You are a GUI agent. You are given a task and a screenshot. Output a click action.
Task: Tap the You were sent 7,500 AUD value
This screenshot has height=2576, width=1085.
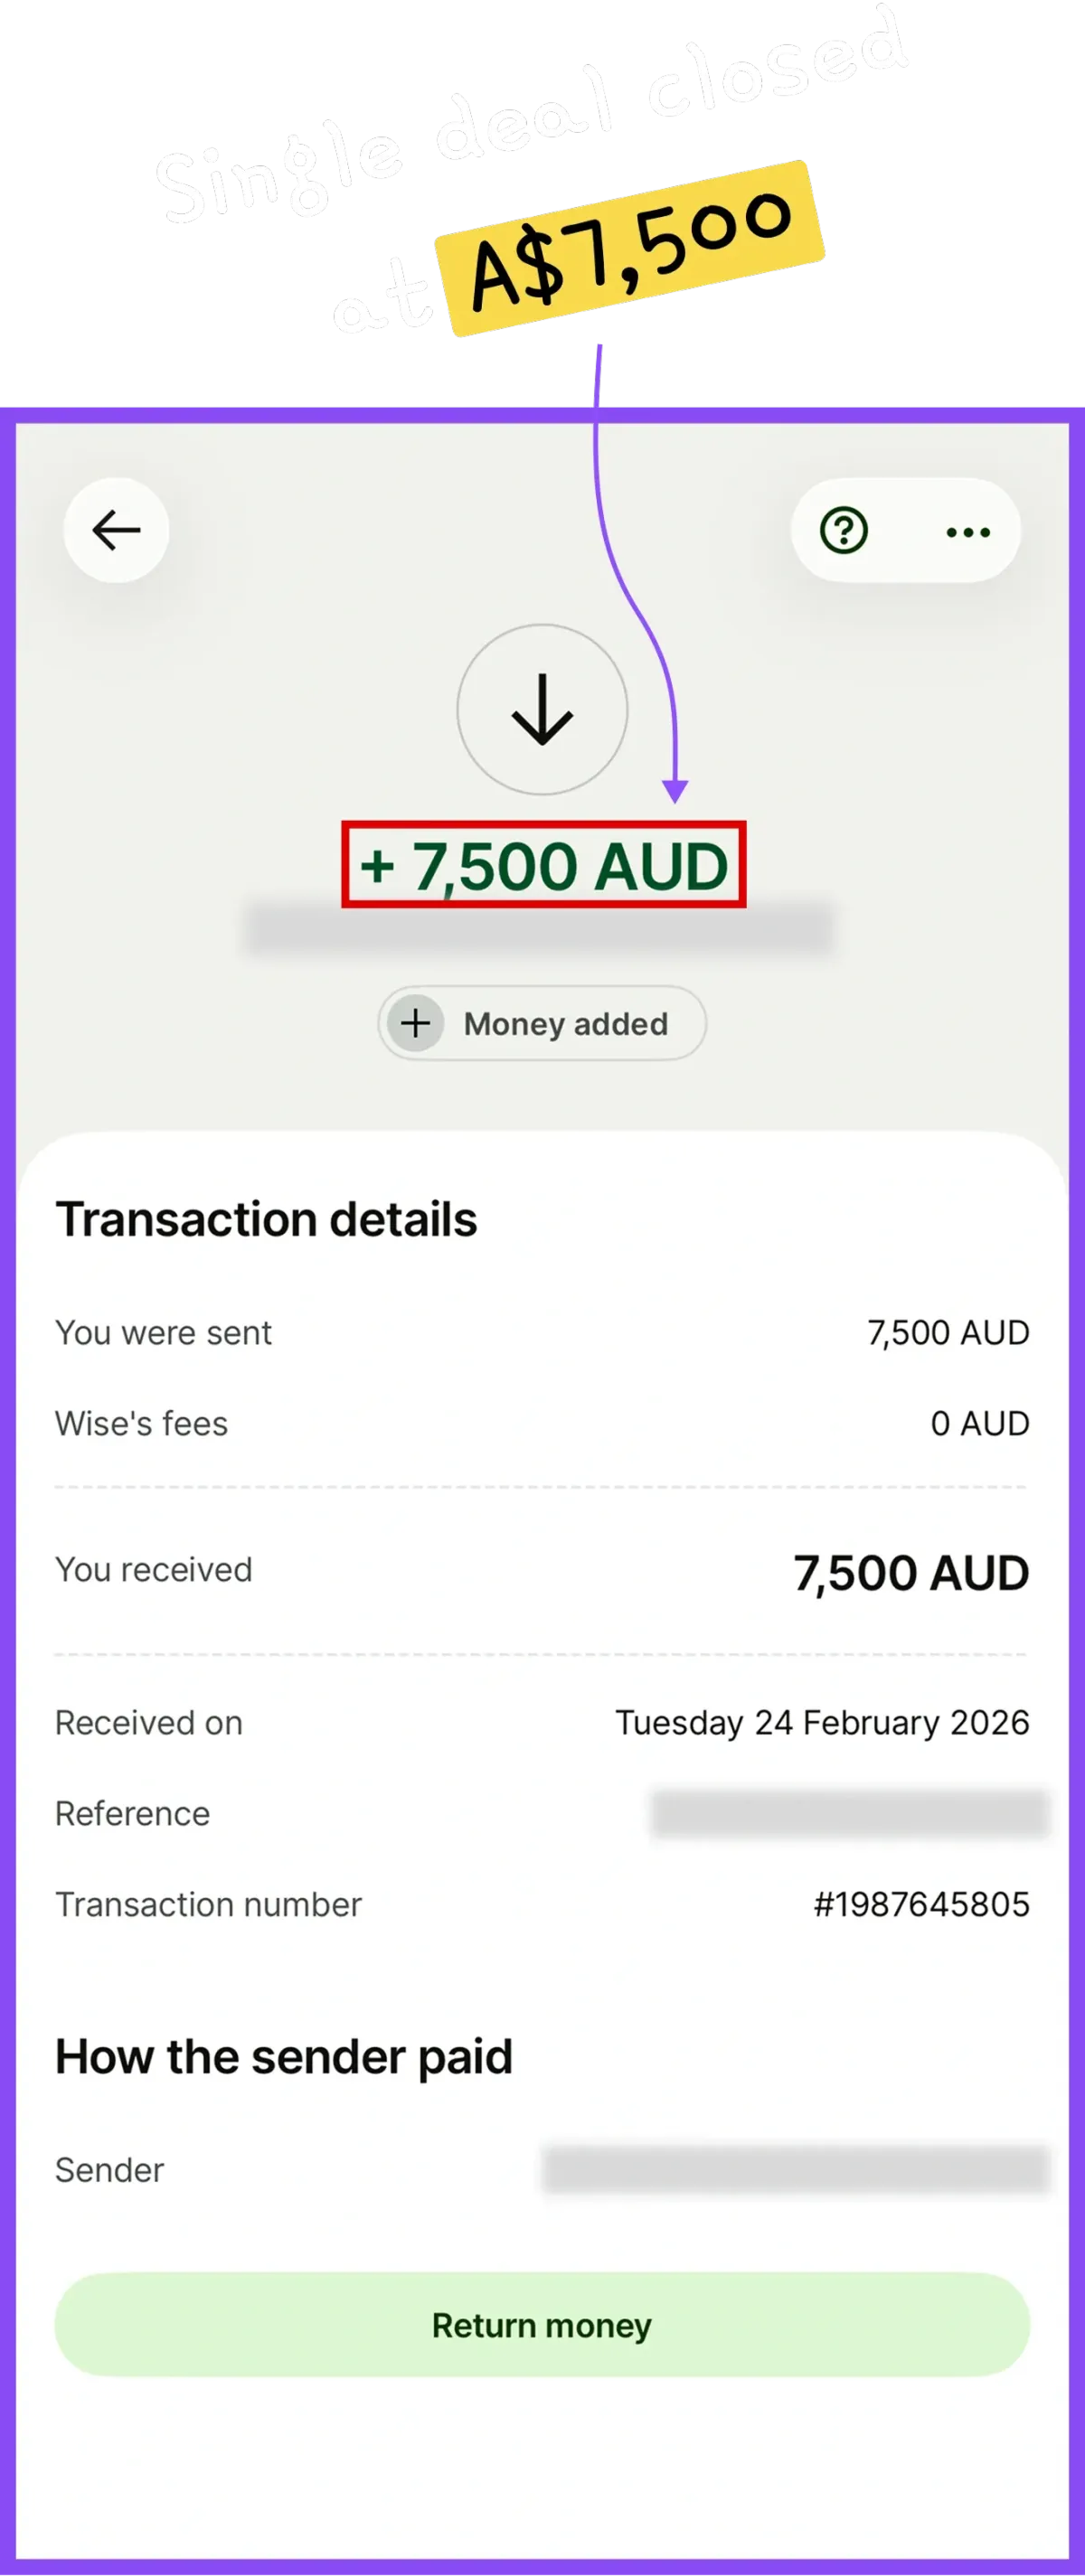[947, 1332]
